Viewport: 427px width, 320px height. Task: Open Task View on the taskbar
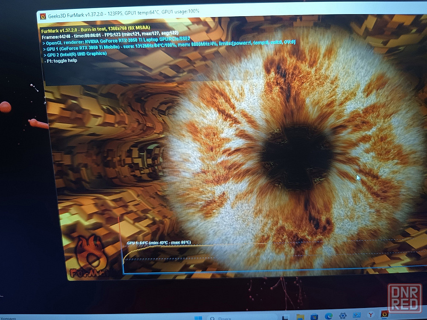point(285,317)
